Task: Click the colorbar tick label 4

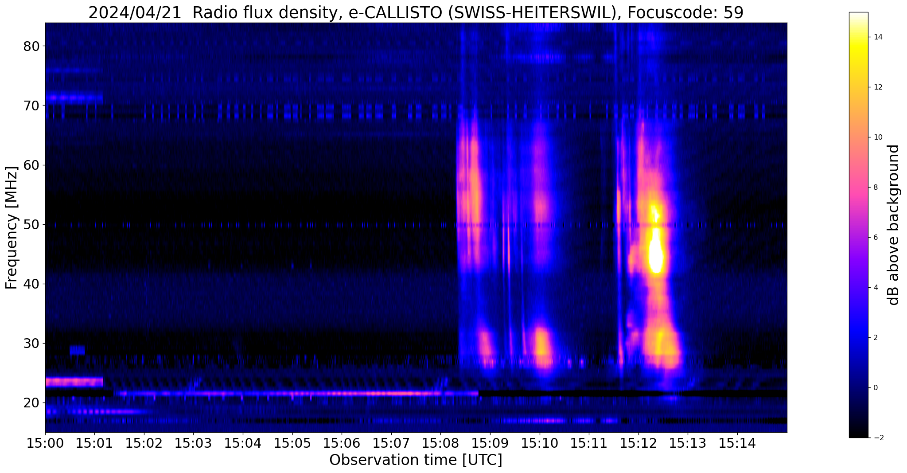Action: coord(875,288)
